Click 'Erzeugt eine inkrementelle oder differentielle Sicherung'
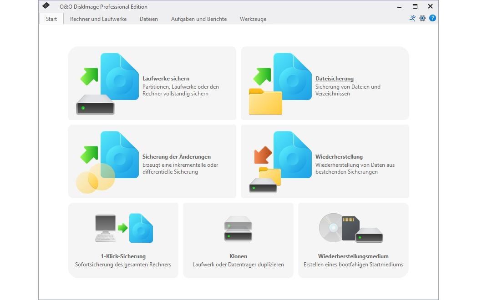Image resolution: width=477 pixels, height=300 pixels. pos(180,168)
